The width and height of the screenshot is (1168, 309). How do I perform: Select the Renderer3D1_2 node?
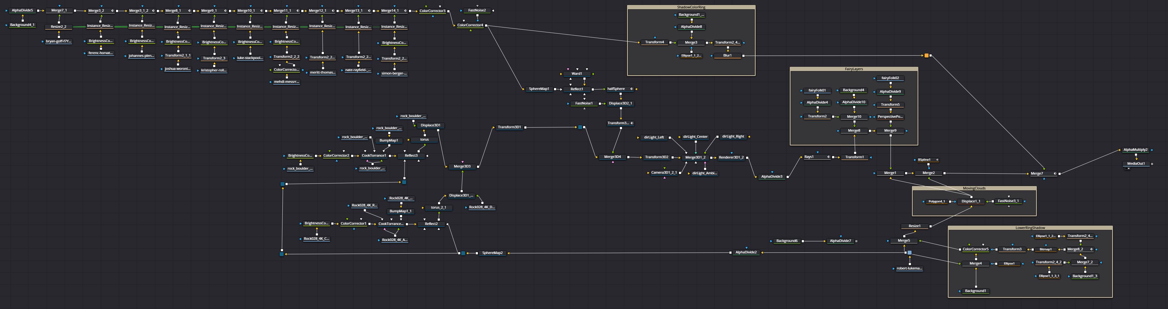[731, 158]
